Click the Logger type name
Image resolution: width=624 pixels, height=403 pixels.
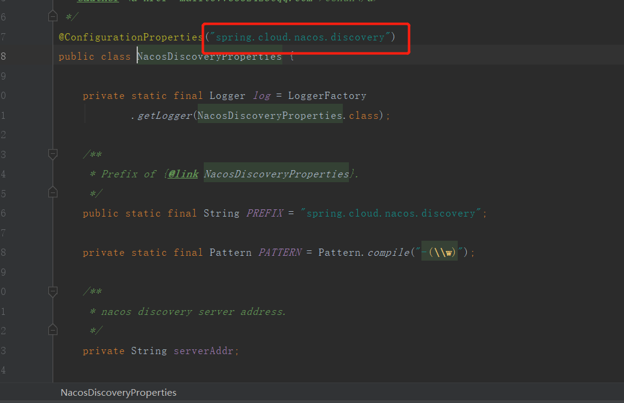pos(227,96)
